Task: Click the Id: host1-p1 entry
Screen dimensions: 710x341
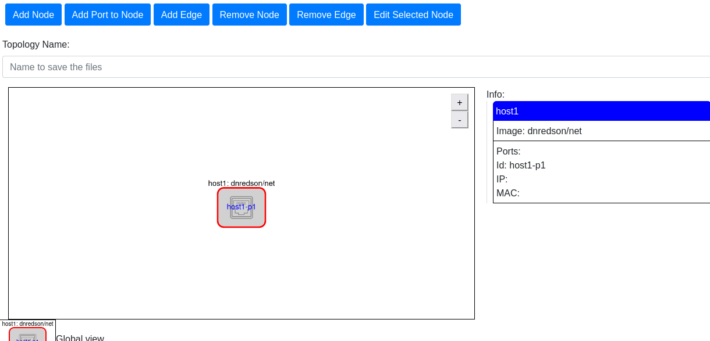Action: pyautogui.click(x=521, y=166)
